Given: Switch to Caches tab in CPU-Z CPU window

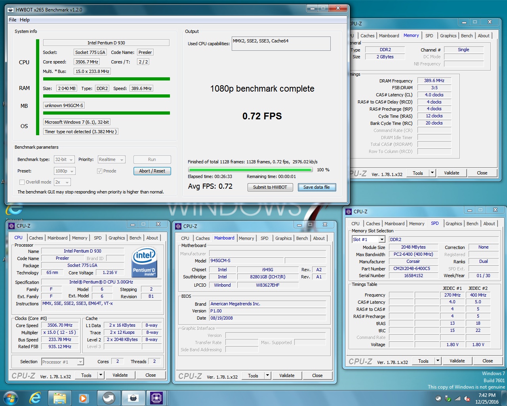Looking at the screenshot, I should (36, 238).
